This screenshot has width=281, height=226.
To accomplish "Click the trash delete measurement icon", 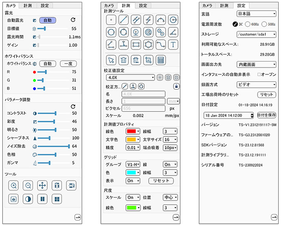I will [123, 60].
